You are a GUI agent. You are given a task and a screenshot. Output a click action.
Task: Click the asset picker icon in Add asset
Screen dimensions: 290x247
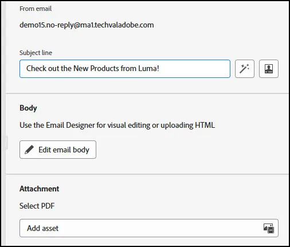269,228
